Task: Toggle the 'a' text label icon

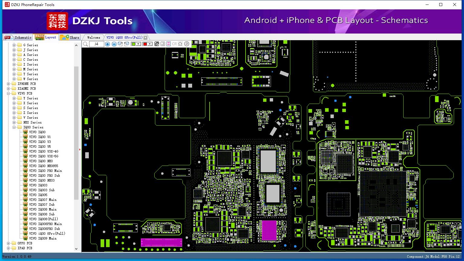Action: pos(163,44)
